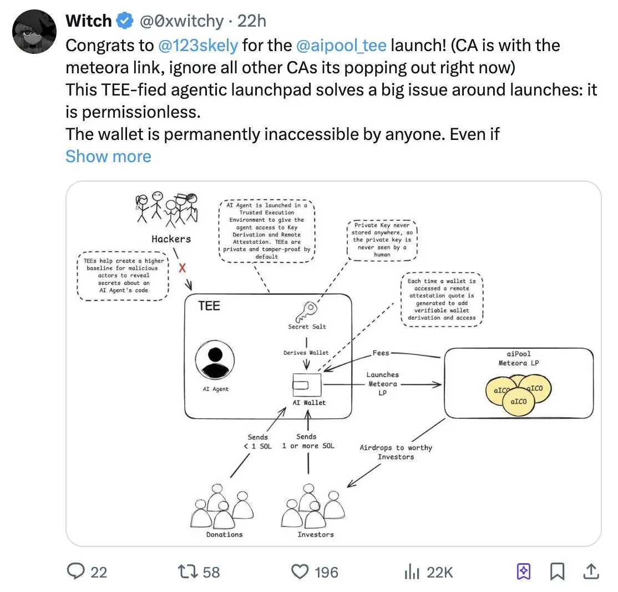618x592 pixels.
Task: Click the 196 likes count
Action: pyautogui.click(x=326, y=571)
